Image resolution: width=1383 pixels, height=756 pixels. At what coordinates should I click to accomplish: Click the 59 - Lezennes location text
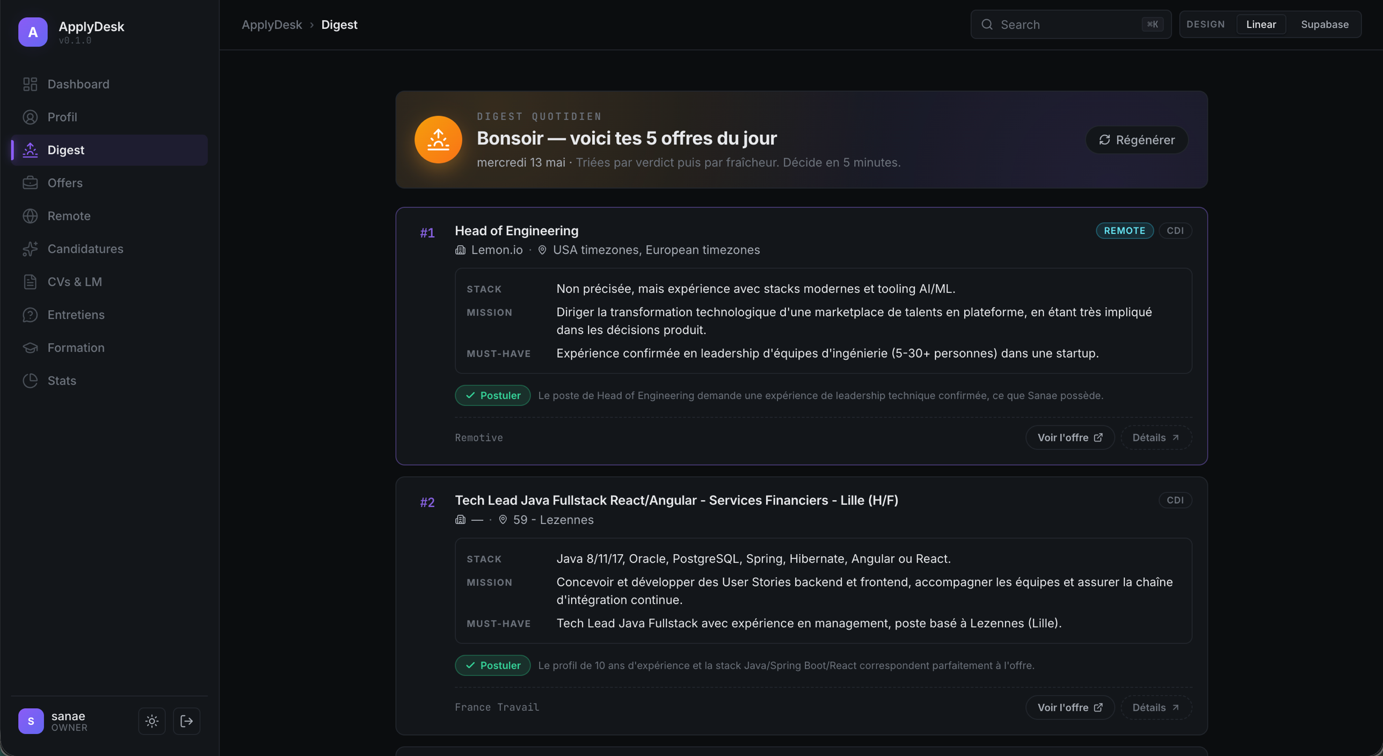(553, 519)
